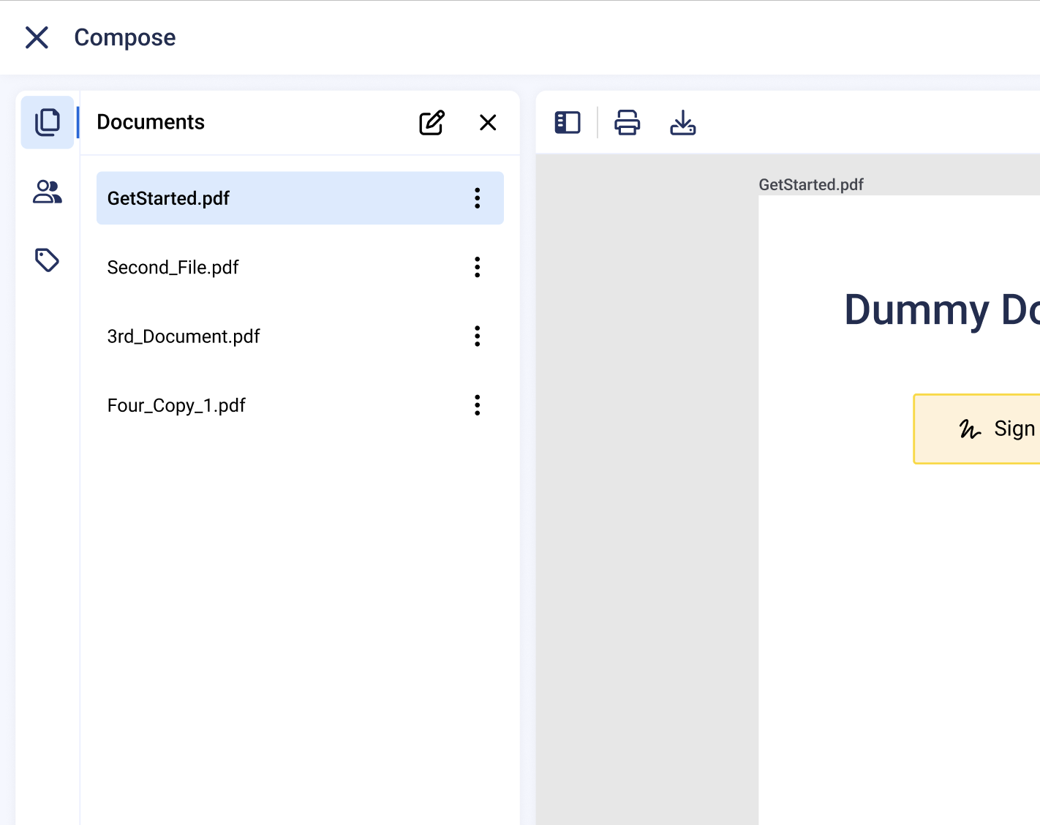The image size is (1040, 825).
Task: Close the Compose screen with X icon
Action: coord(37,37)
